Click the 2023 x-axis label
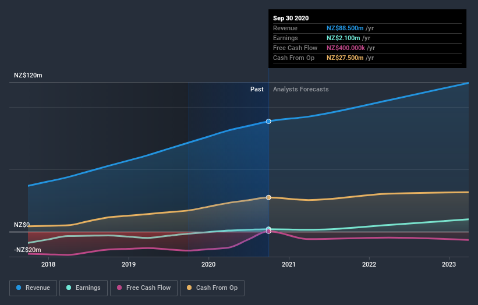This screenshot has height=305, width=478. point(449,264)
